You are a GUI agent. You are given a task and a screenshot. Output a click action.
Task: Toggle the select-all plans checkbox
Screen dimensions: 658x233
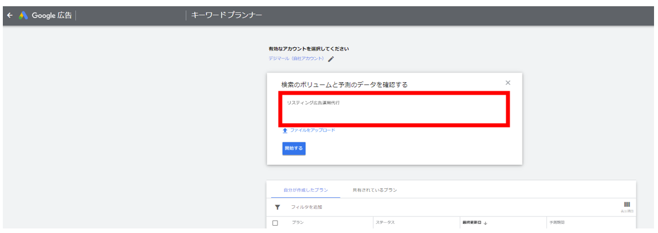coord(275,223)
